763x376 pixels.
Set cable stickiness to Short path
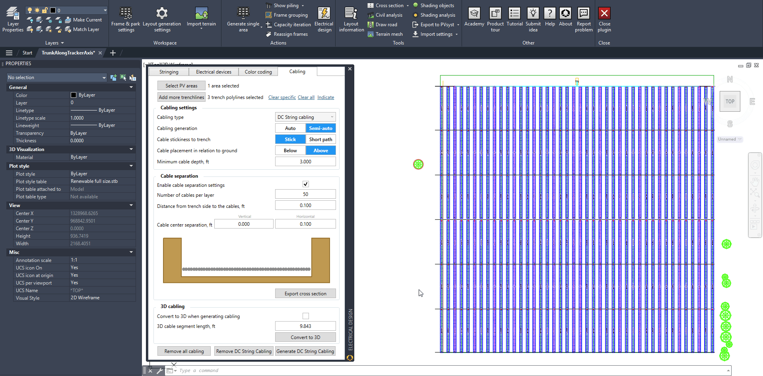[x=320, y=139]
